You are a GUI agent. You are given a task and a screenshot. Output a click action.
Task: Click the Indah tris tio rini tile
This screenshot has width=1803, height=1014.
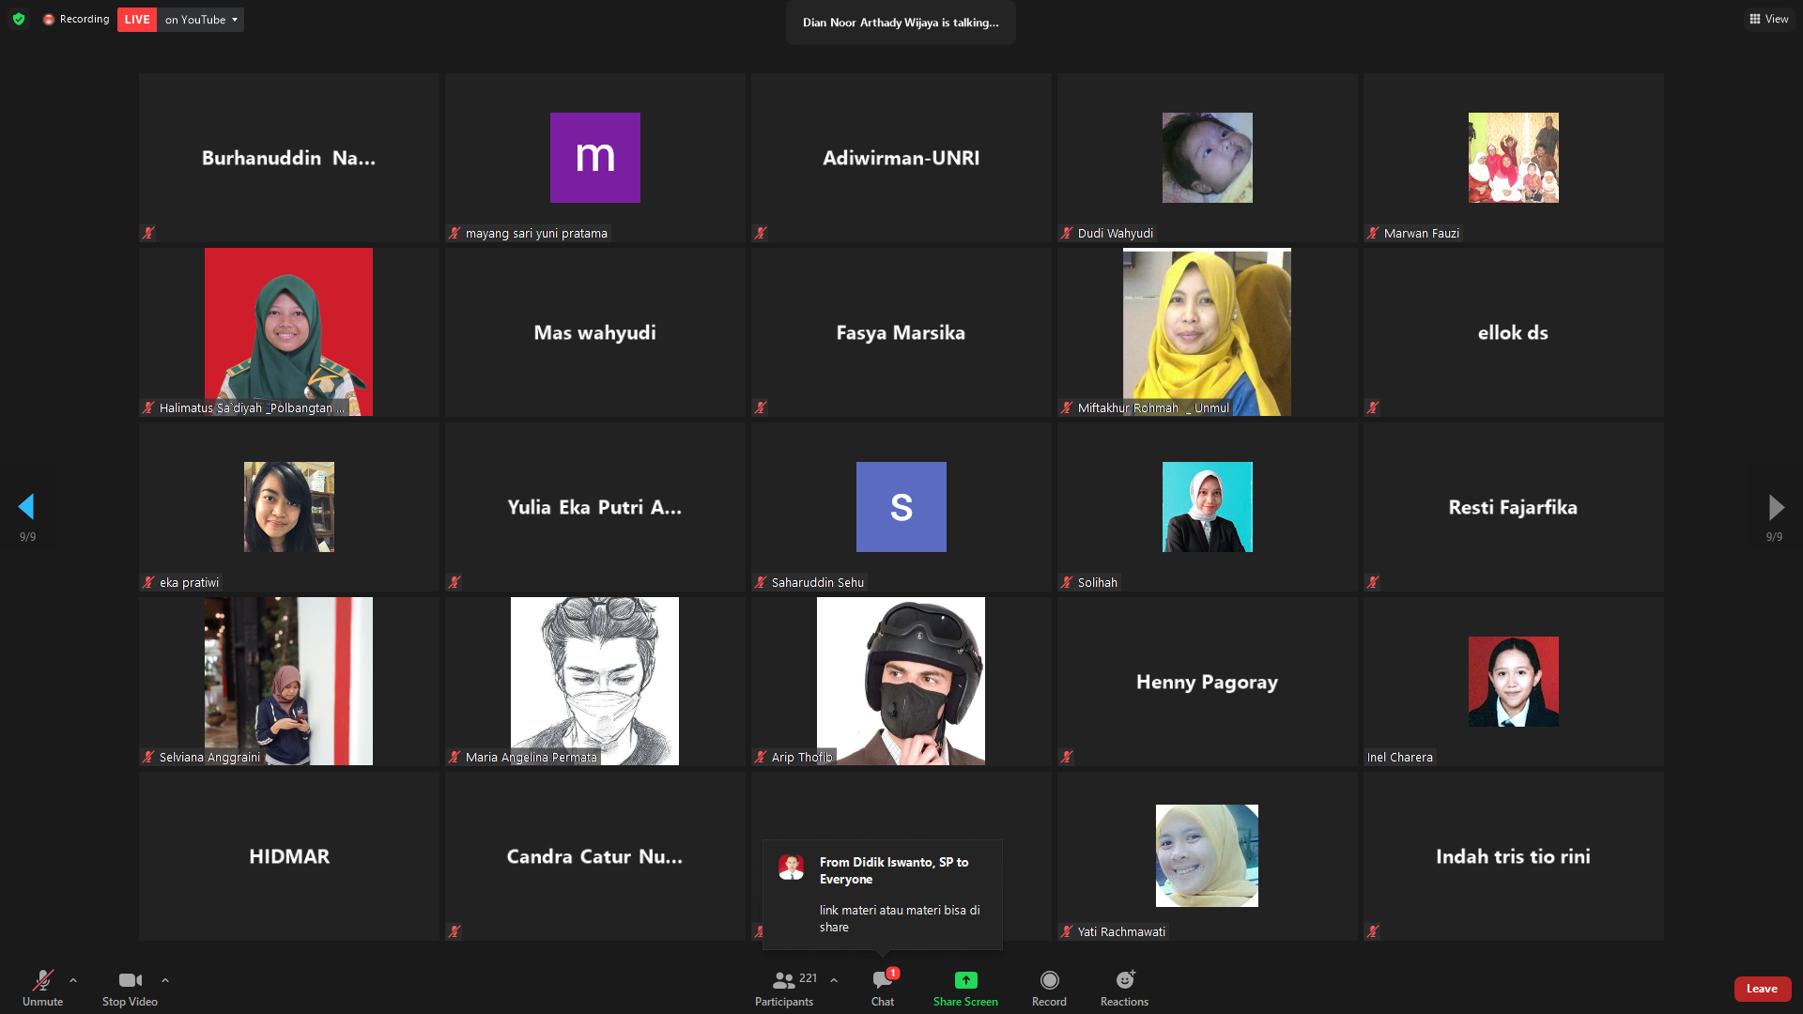click(x=1514, y=856)
